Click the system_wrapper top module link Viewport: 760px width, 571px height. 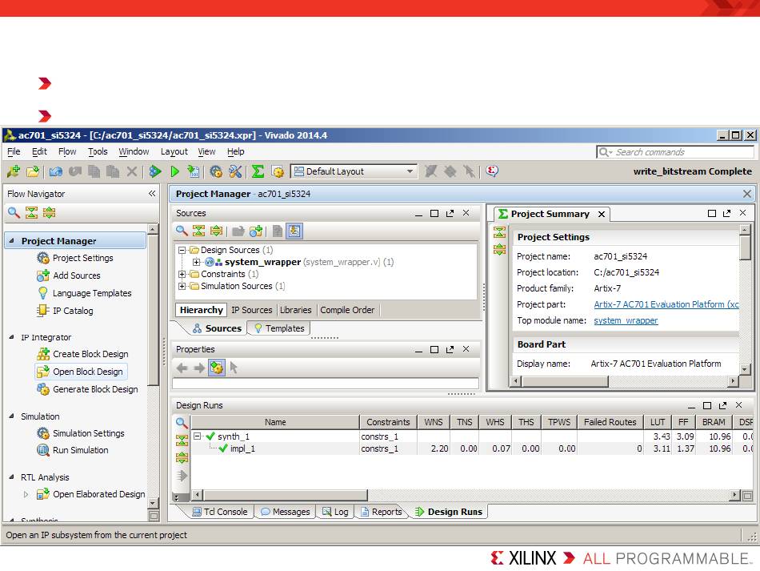click(626, 320)
